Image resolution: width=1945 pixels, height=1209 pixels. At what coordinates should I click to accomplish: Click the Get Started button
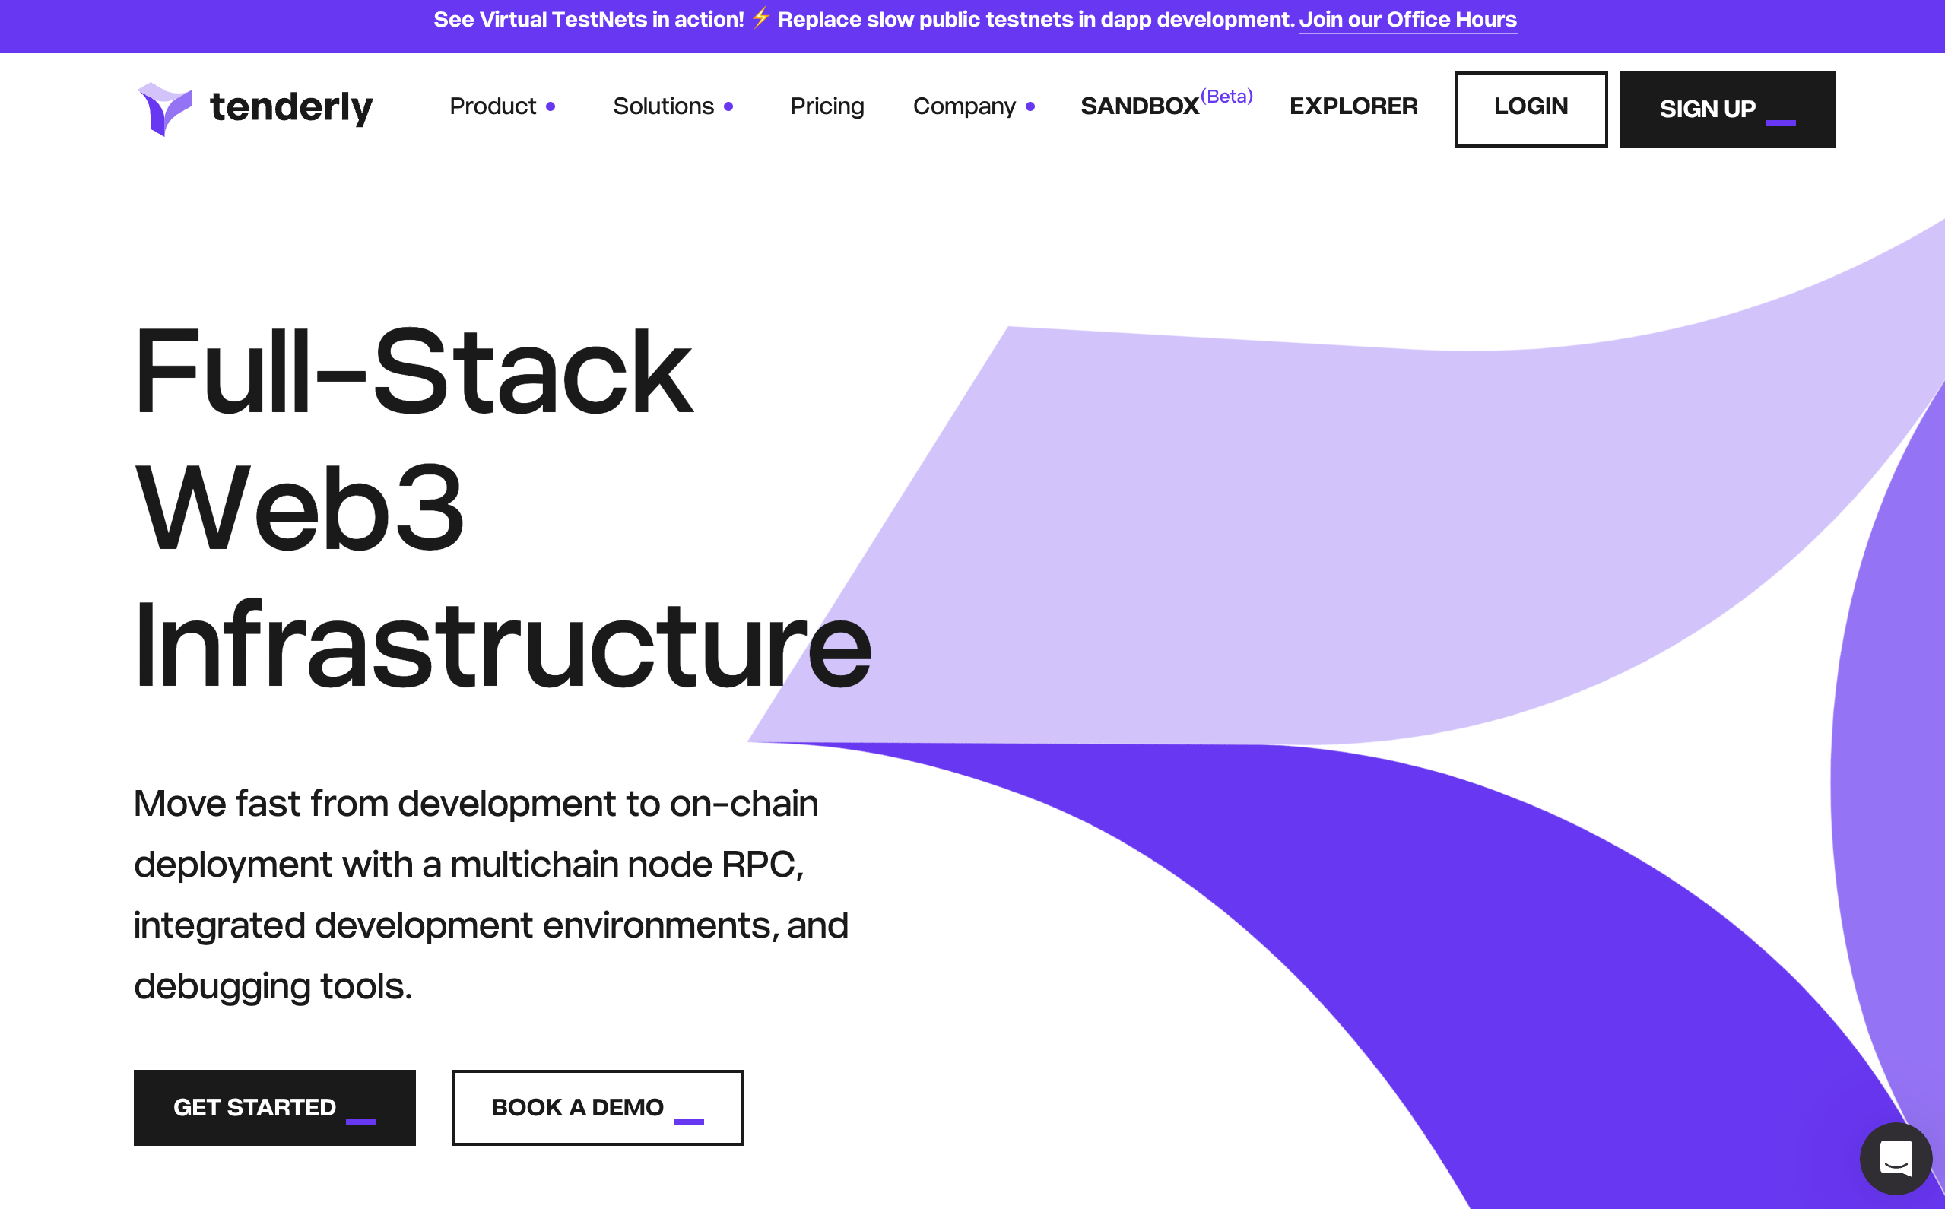pyautogui.click(x=274, y=1107)
